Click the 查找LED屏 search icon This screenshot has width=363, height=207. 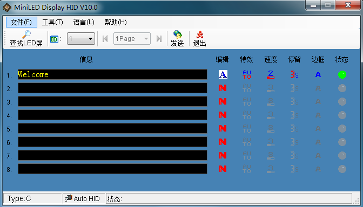(x=26, y=34)
